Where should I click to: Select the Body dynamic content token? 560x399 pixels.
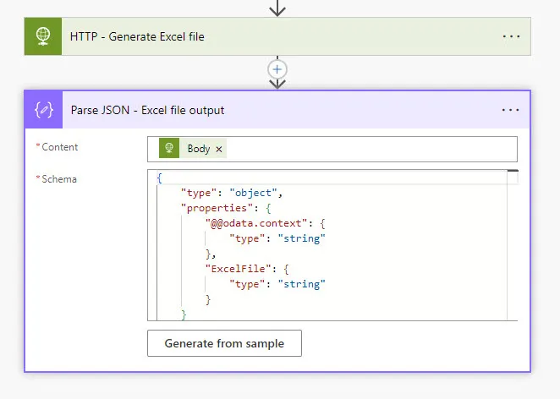pyautogui.click(x=193, y=149)
